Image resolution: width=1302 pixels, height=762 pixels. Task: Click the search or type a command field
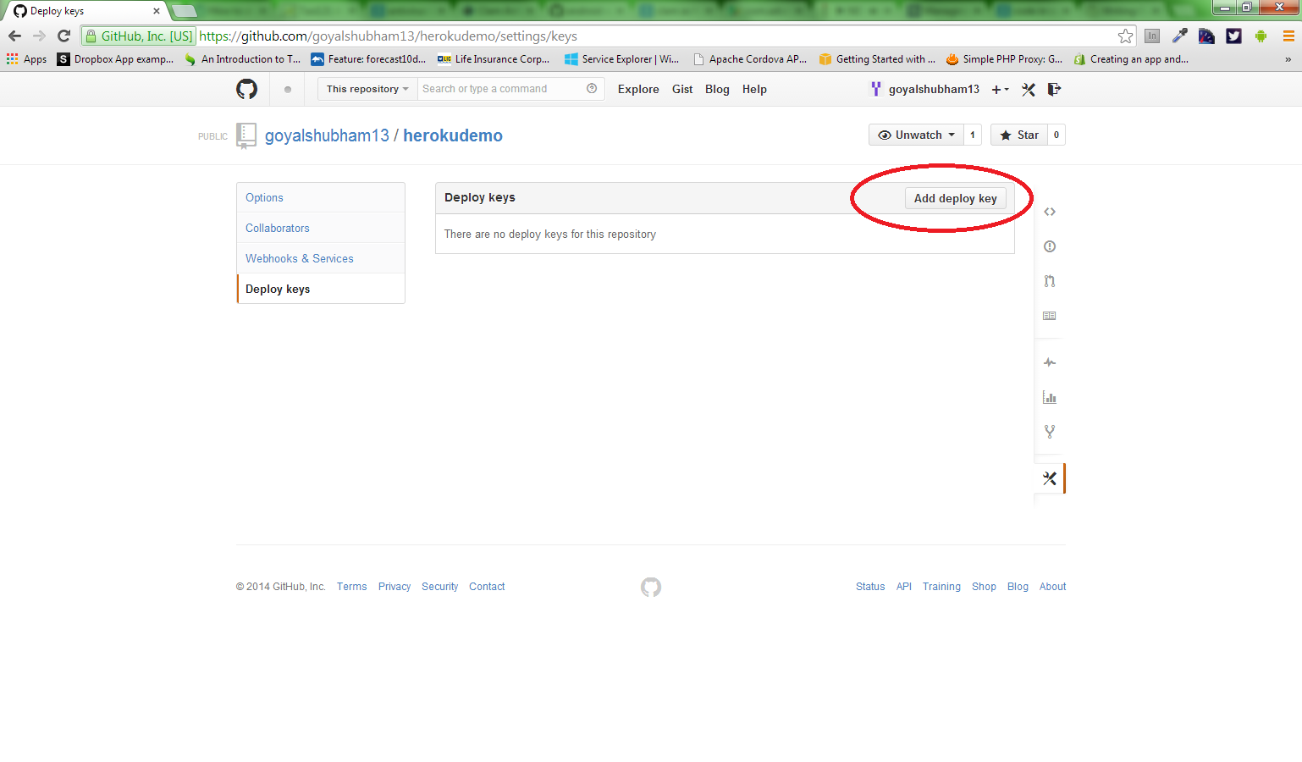pos(501,89)
